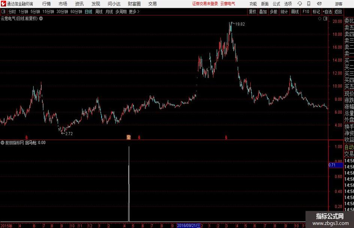Open the customer service headset icon
This screenshot has height=228, width=354.
pyautogui.click(x=300, y=4)
